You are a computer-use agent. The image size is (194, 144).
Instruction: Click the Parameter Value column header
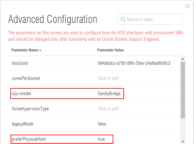click(110, 50)
